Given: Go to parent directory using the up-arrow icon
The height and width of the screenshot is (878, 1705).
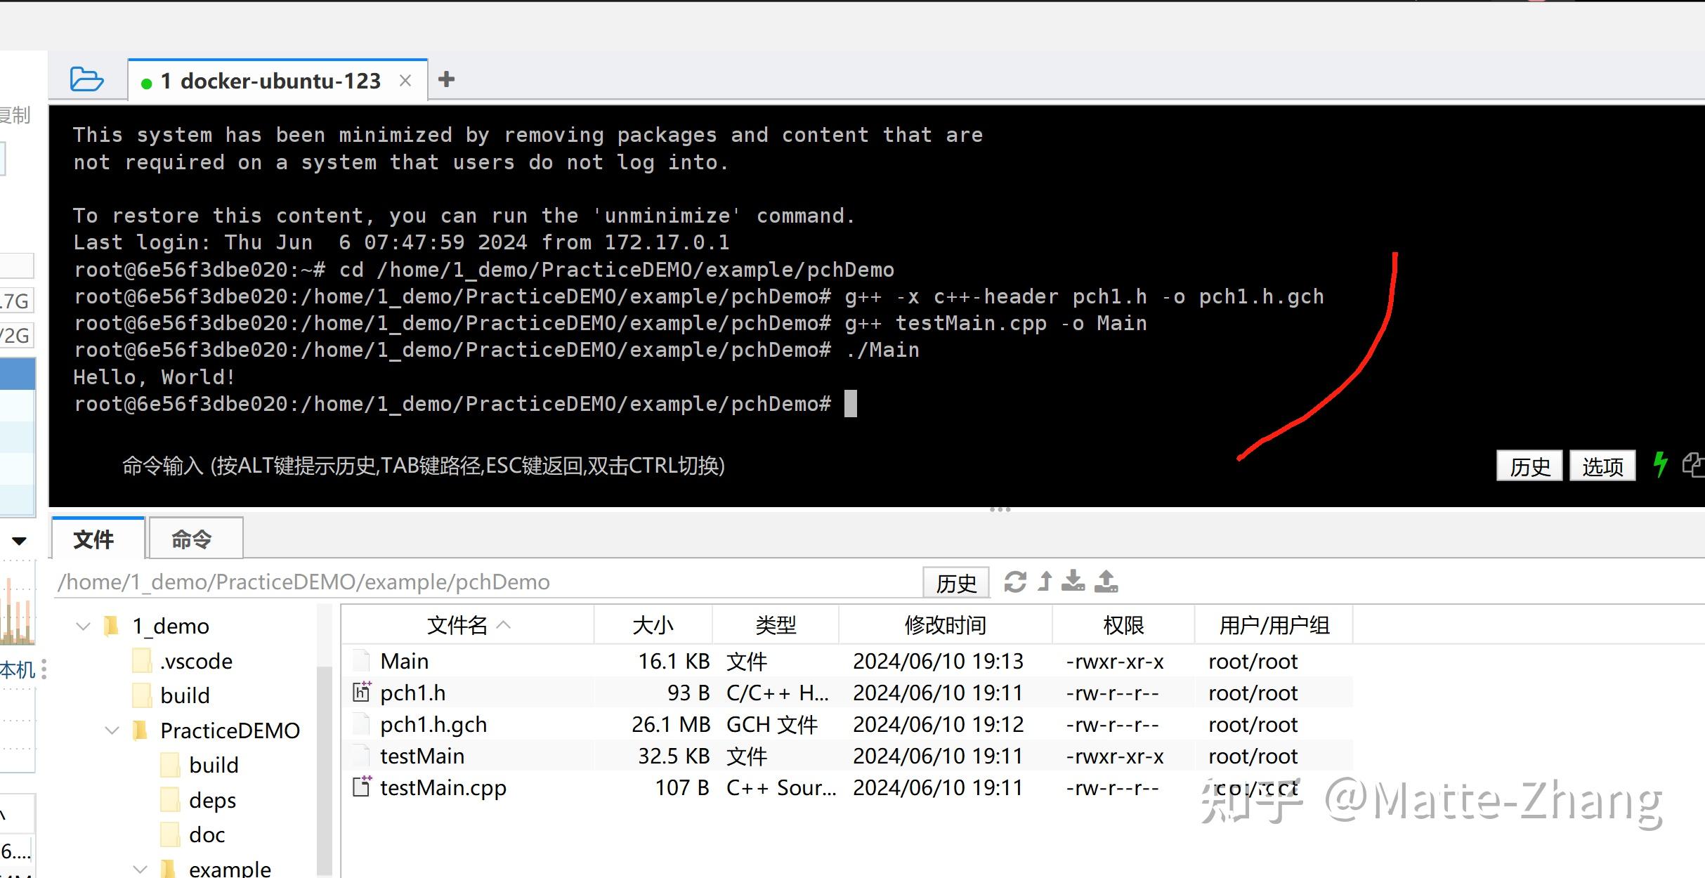Looking at the screenshot, I should (x=1045, y=582).
